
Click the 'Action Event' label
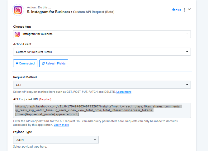pos(22,44)
